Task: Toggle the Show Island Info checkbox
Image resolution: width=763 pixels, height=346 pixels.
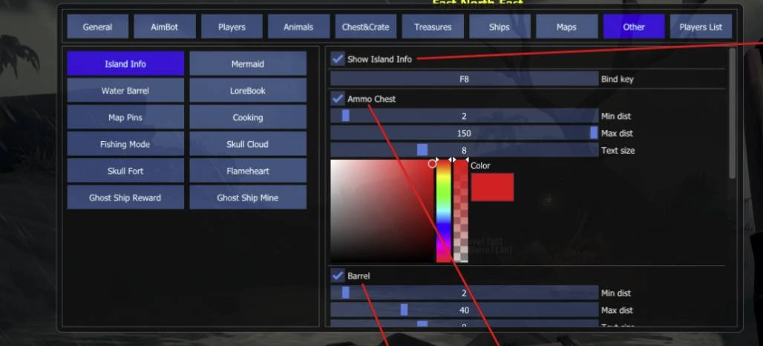Action: click(338, 59)
